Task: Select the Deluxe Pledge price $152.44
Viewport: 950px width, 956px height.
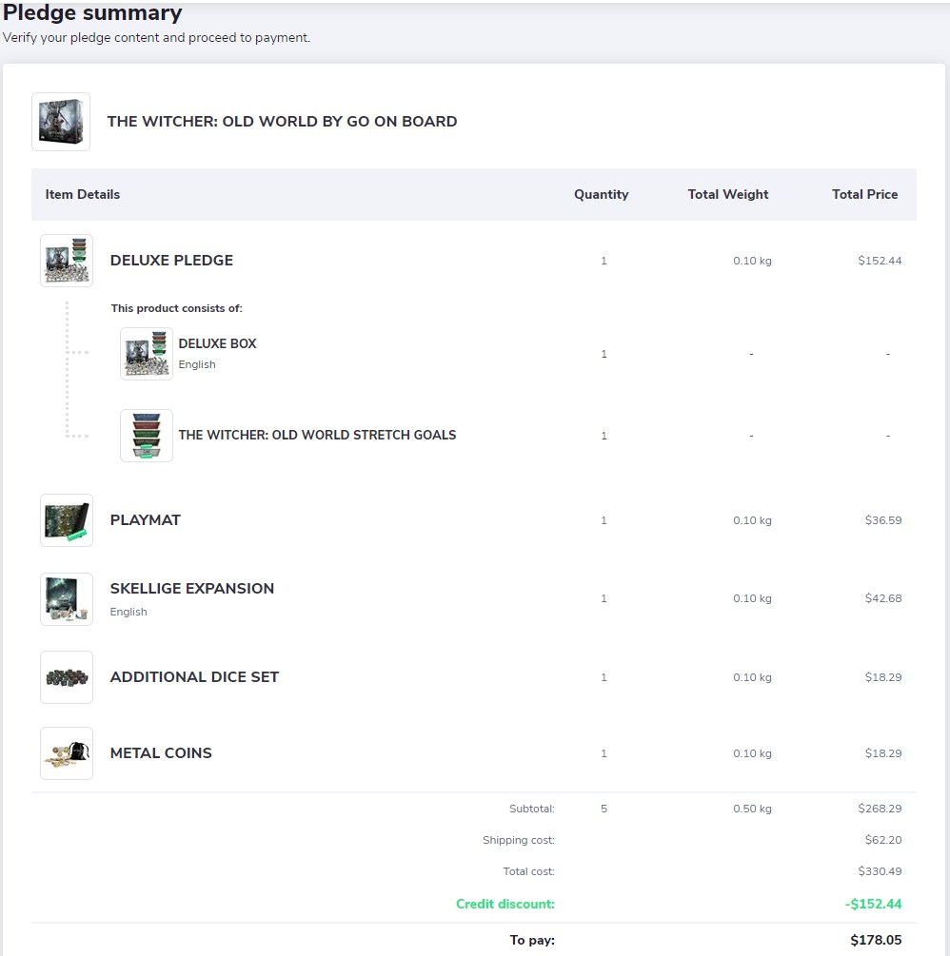Action: (x=880, y=261)
